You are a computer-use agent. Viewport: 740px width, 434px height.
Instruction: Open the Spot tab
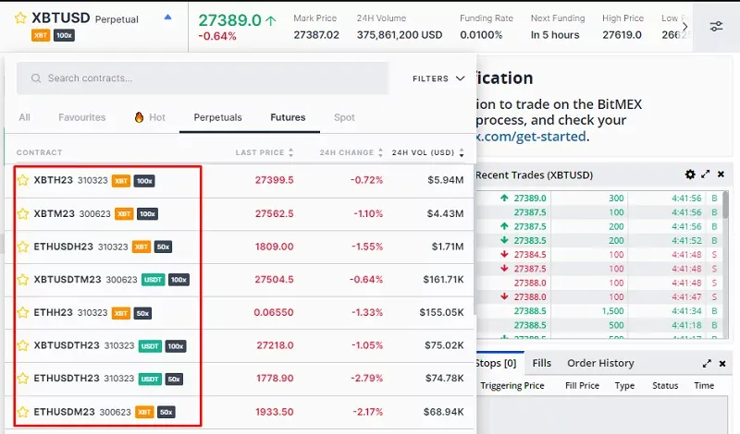344,117
